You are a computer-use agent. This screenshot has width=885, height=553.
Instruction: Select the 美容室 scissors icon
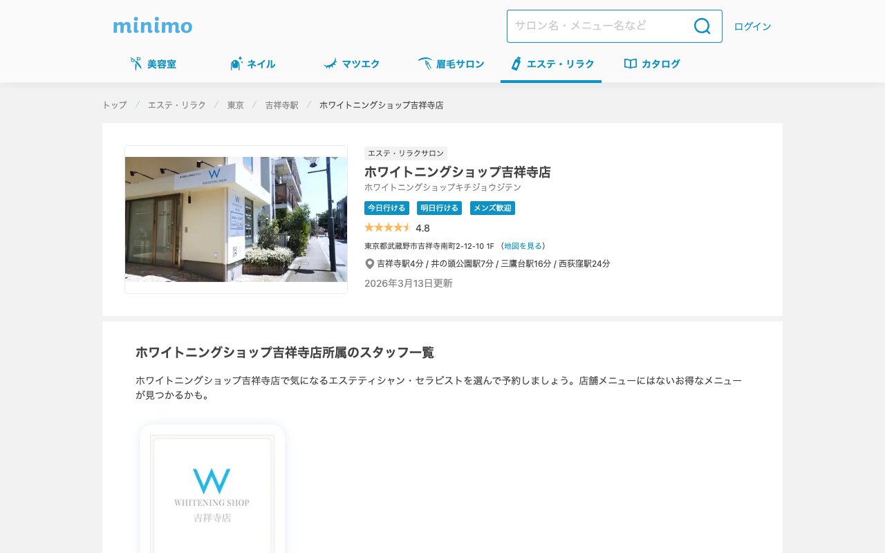coord(136,63)
